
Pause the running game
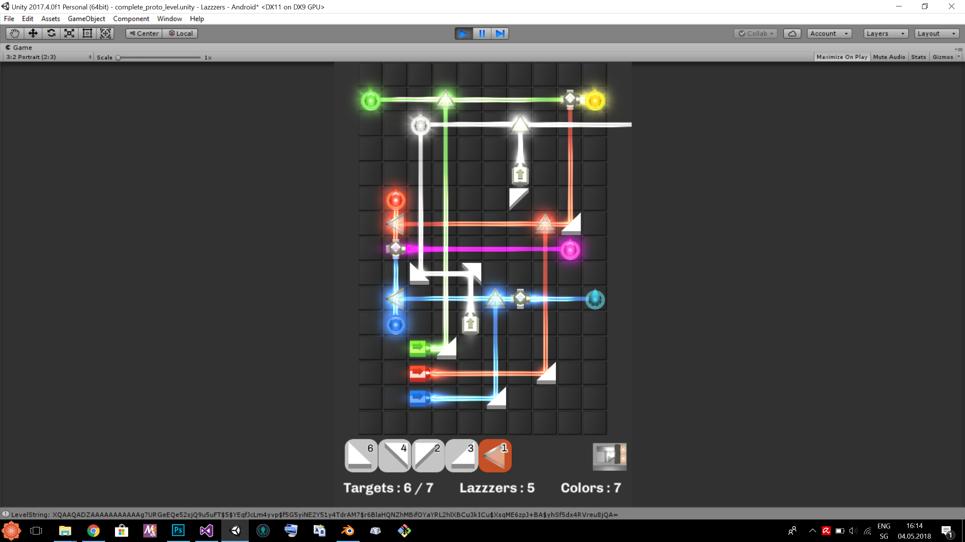[482, 33]
